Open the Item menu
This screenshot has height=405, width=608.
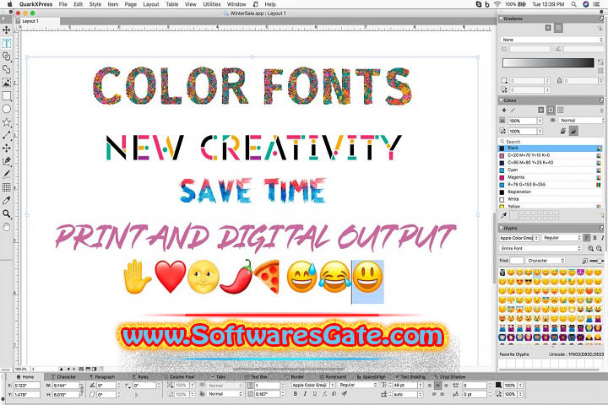tap(113, 4)
